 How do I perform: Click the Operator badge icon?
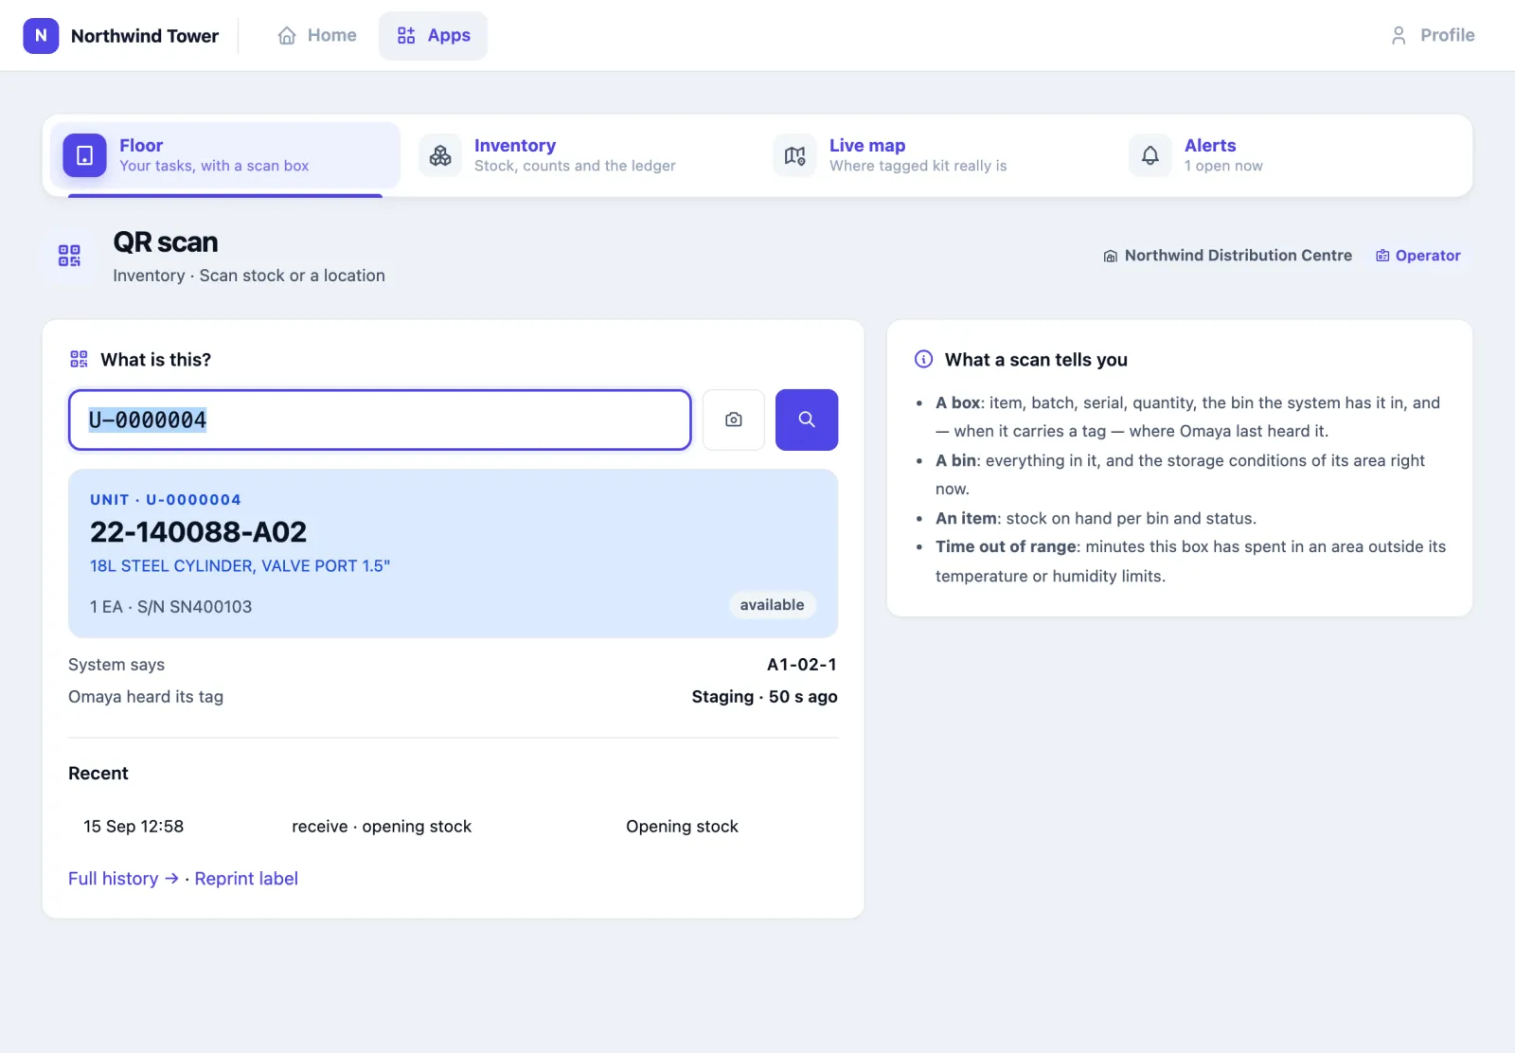(x=1382, y=256)
